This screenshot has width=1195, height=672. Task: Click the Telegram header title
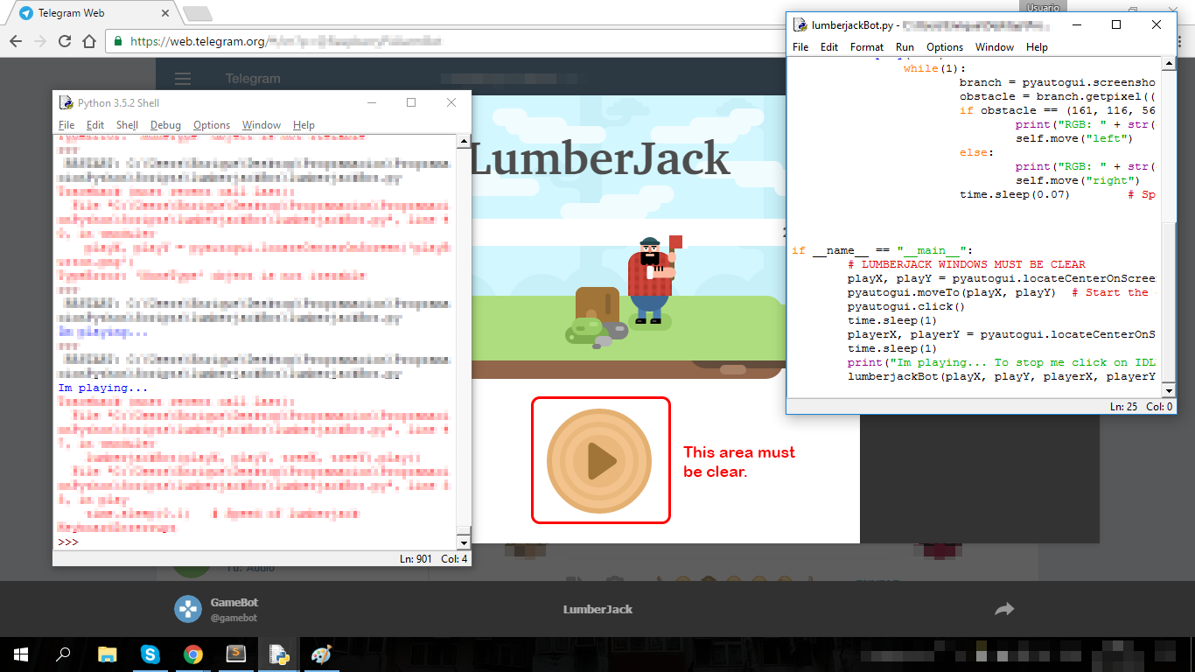253,79
